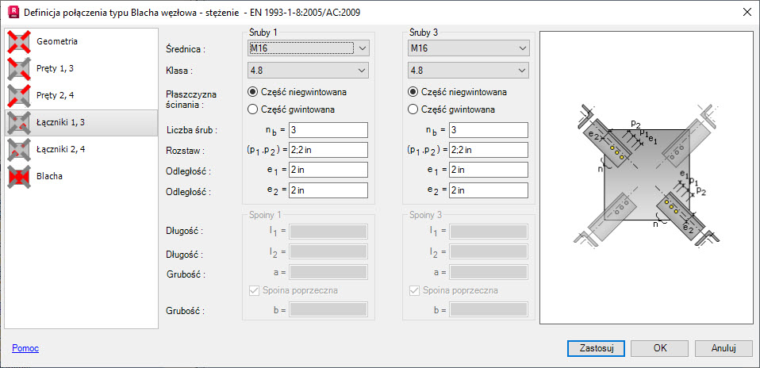760x368 pixels.
Task: Click the Łączniki 2, 4 icon
Action: pos(19,149)
